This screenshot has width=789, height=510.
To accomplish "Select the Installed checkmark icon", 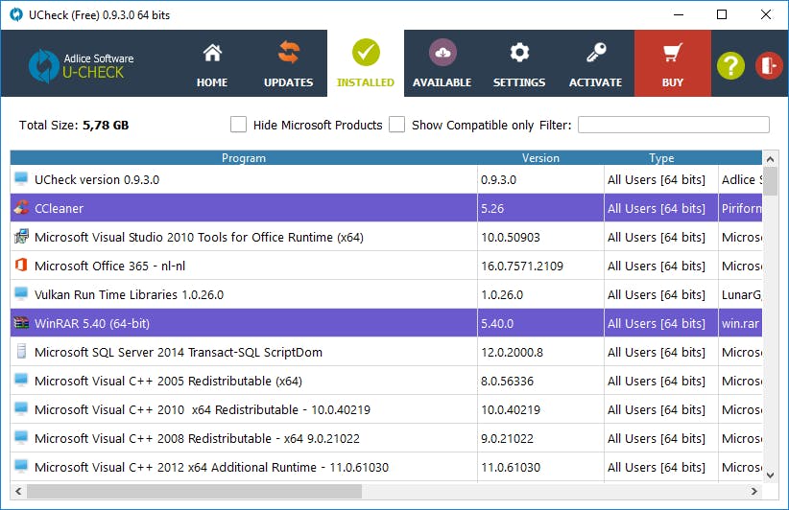I will (366, 53).
